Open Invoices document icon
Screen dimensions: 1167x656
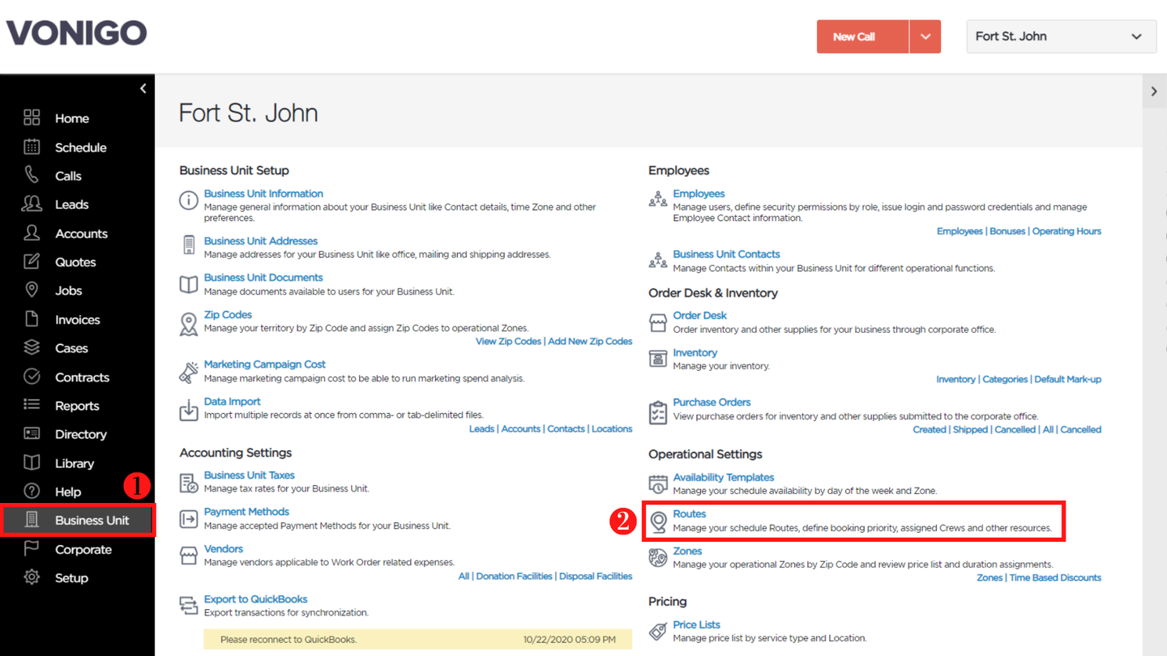pyautogui.click(x=32, y=319)
